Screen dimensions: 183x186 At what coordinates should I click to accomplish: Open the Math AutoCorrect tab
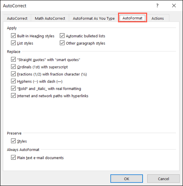point(50,18)
